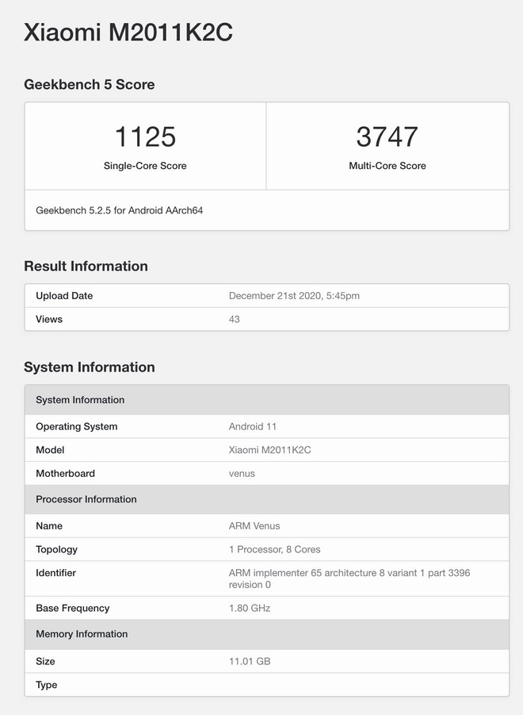The image size is (523, 715).
Task: Click the Base Frequency label
Action: [73, 608]
